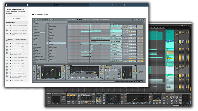Click the browser preview headphone icon
The image size is (198, 111).
point(36,63)
